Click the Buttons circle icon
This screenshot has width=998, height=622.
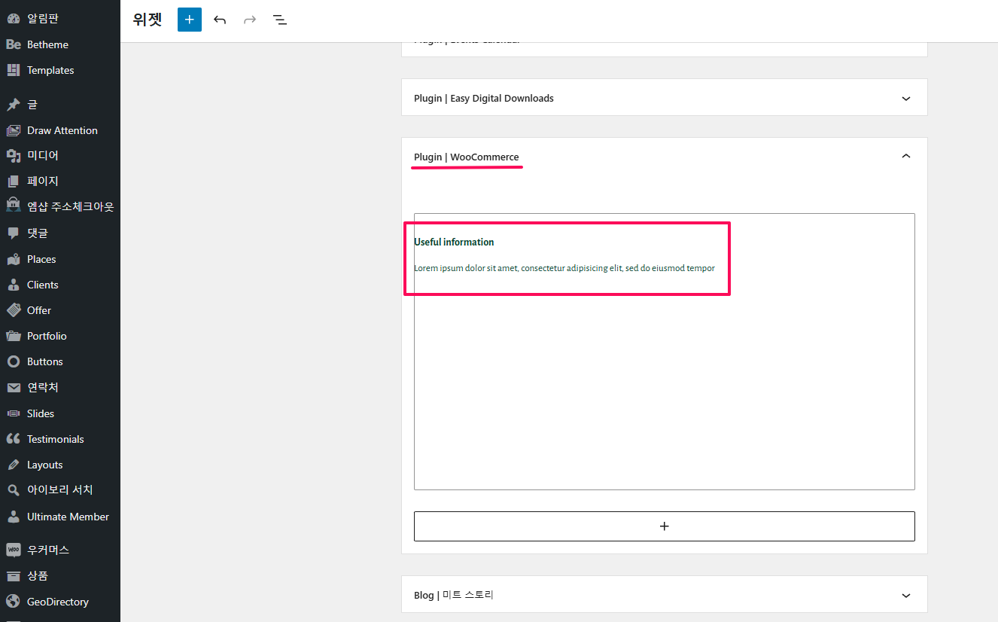[13, 361]
